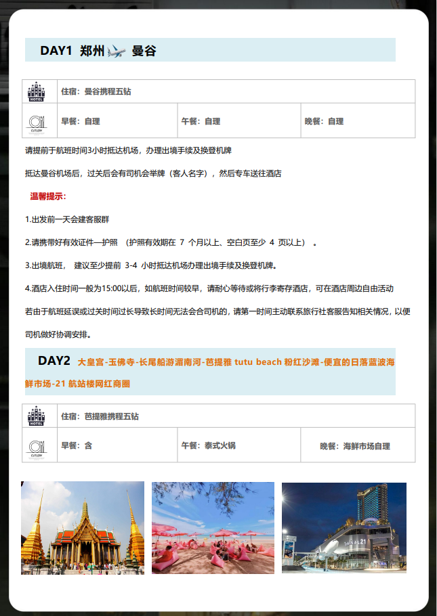Click the cutlery icon in DAY2 table
The height and width of the screenshot is (616, 437).
(37, 445)
